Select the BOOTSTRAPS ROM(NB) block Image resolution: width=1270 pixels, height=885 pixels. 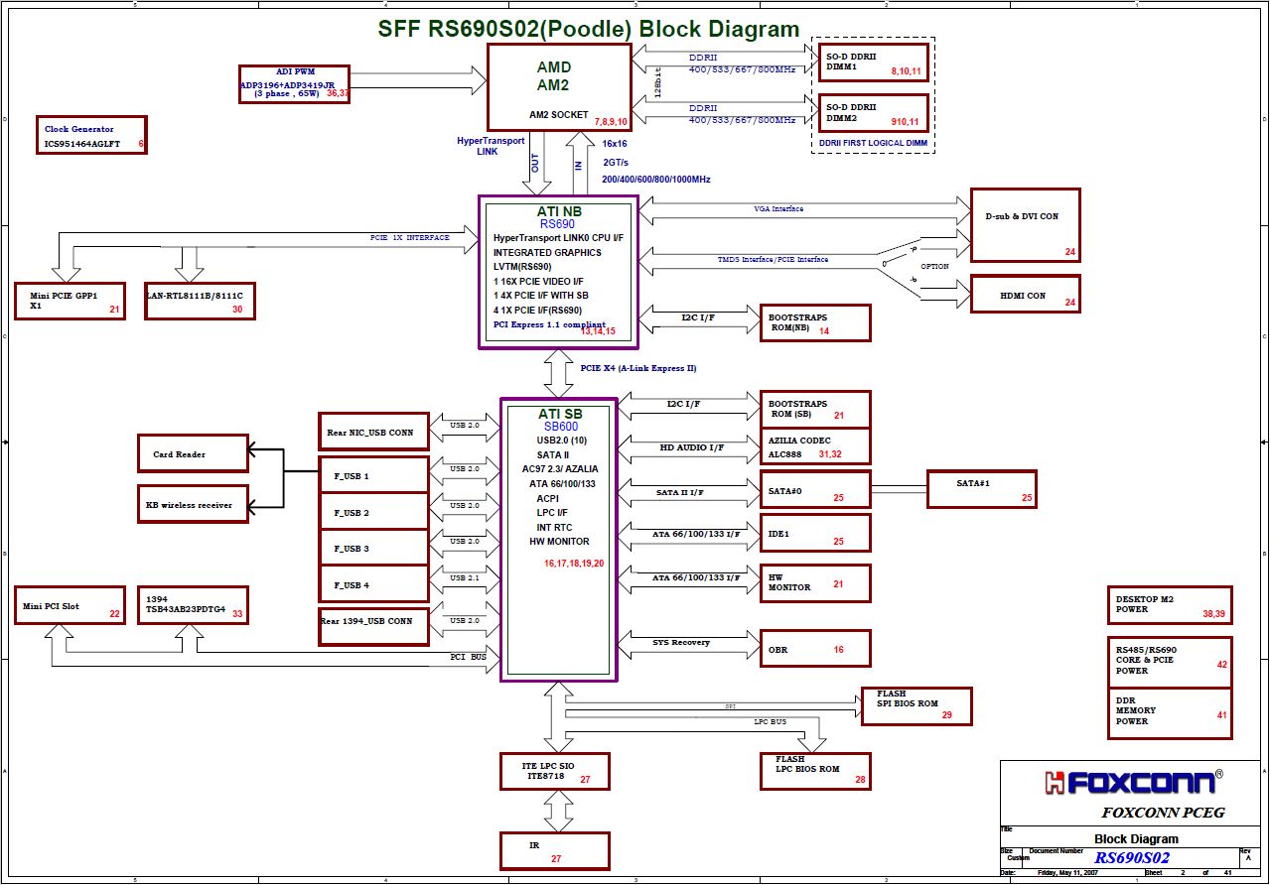click(815, 323)
